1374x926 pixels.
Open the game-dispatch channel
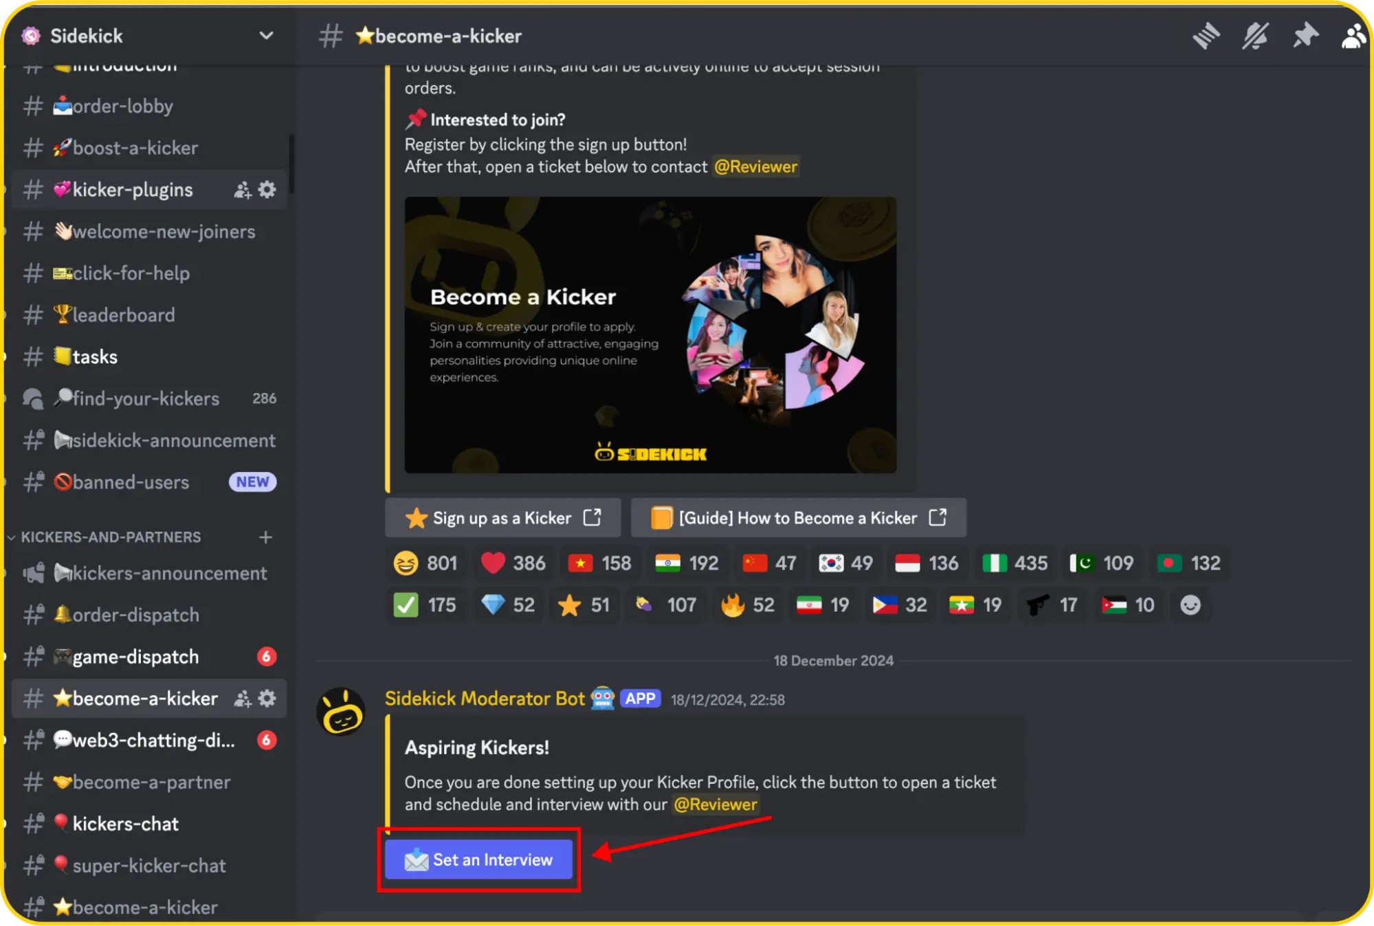[149, 657]
